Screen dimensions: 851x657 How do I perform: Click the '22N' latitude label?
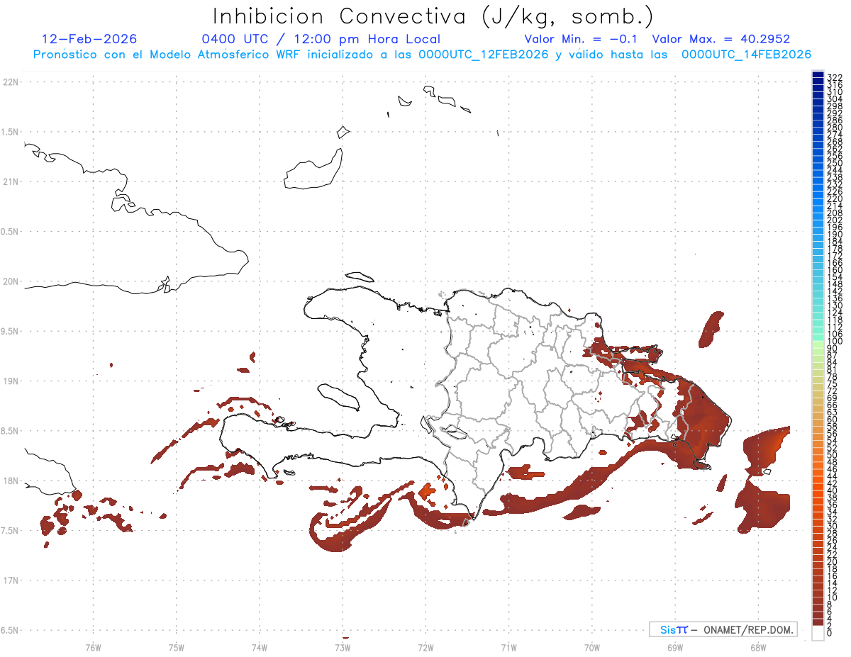pos(10,82)
